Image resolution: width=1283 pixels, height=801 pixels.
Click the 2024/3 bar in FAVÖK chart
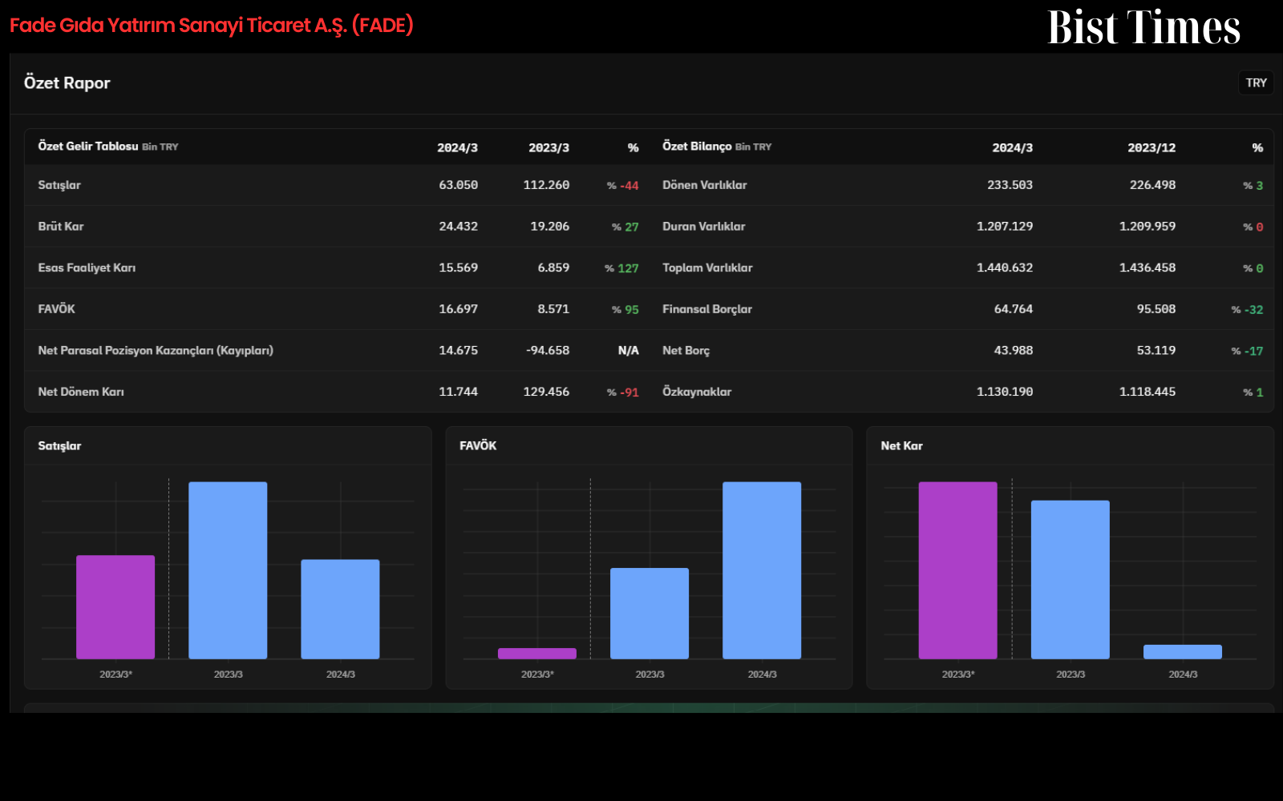click(x=762, y=570)
